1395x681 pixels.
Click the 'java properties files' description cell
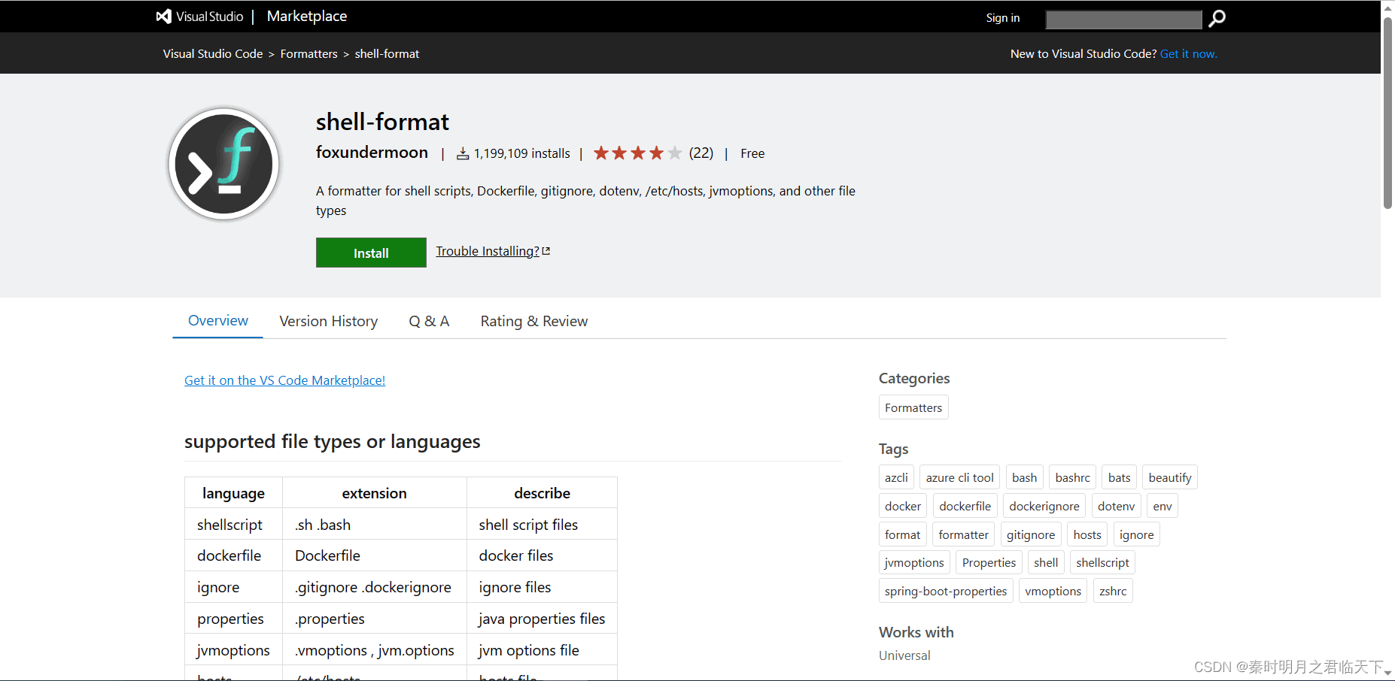(542, 619)
